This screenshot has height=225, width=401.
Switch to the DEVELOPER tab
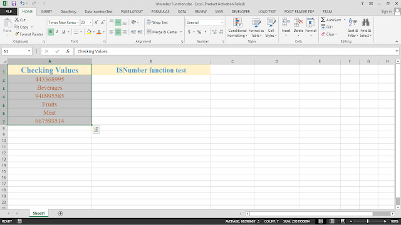(241, 11)
